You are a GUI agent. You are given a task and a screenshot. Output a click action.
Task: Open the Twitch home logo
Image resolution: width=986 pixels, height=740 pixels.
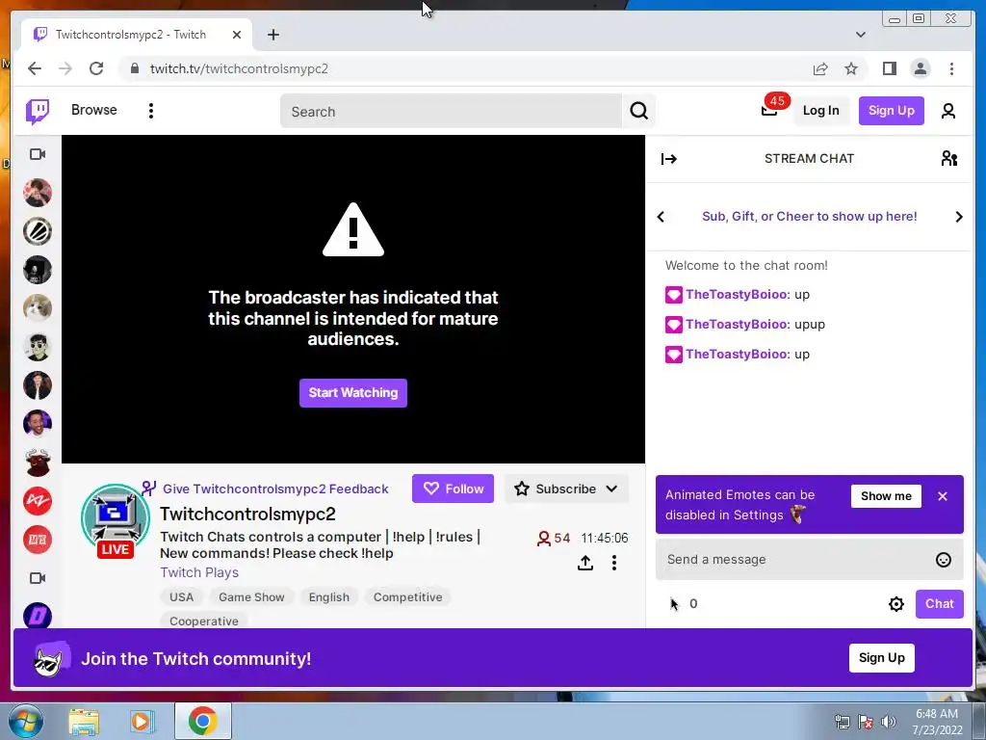click(x=38, y=112)
